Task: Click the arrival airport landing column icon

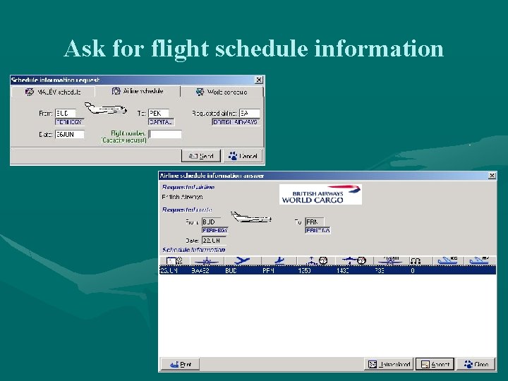Action: (279, 260)
